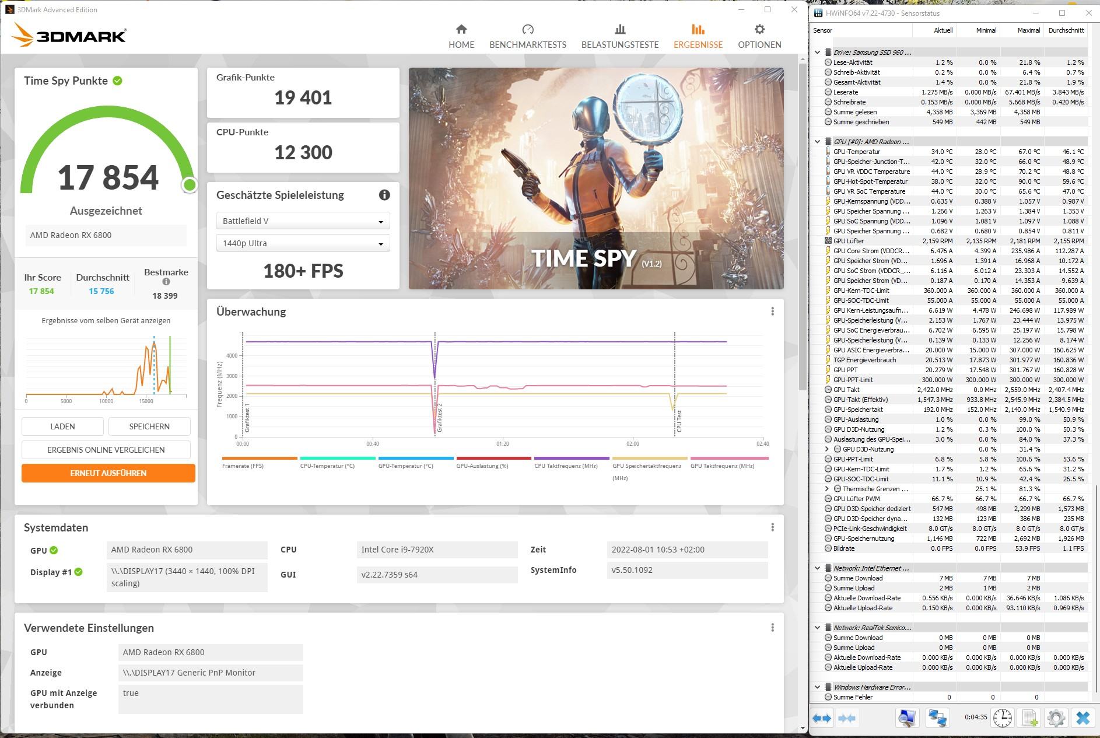Click the Durchschnitt column header in HWiNFO
The width and height of the screenshot is (1100, 738).
(x=1066, y=30)
